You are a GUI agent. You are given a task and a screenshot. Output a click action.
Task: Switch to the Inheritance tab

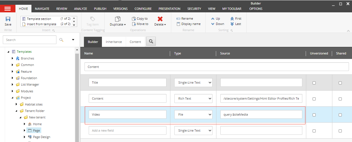point(114,42)
